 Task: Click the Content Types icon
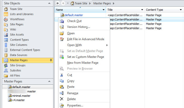[x=6, y=40]
